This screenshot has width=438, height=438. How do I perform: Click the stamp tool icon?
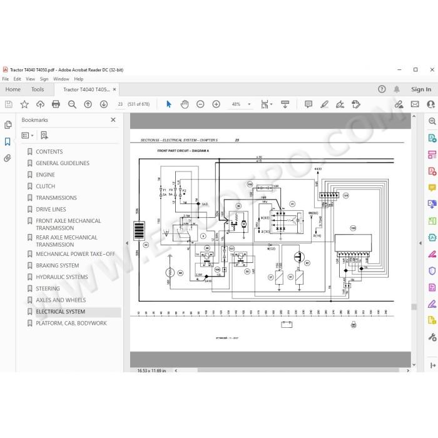click(356, 104)
